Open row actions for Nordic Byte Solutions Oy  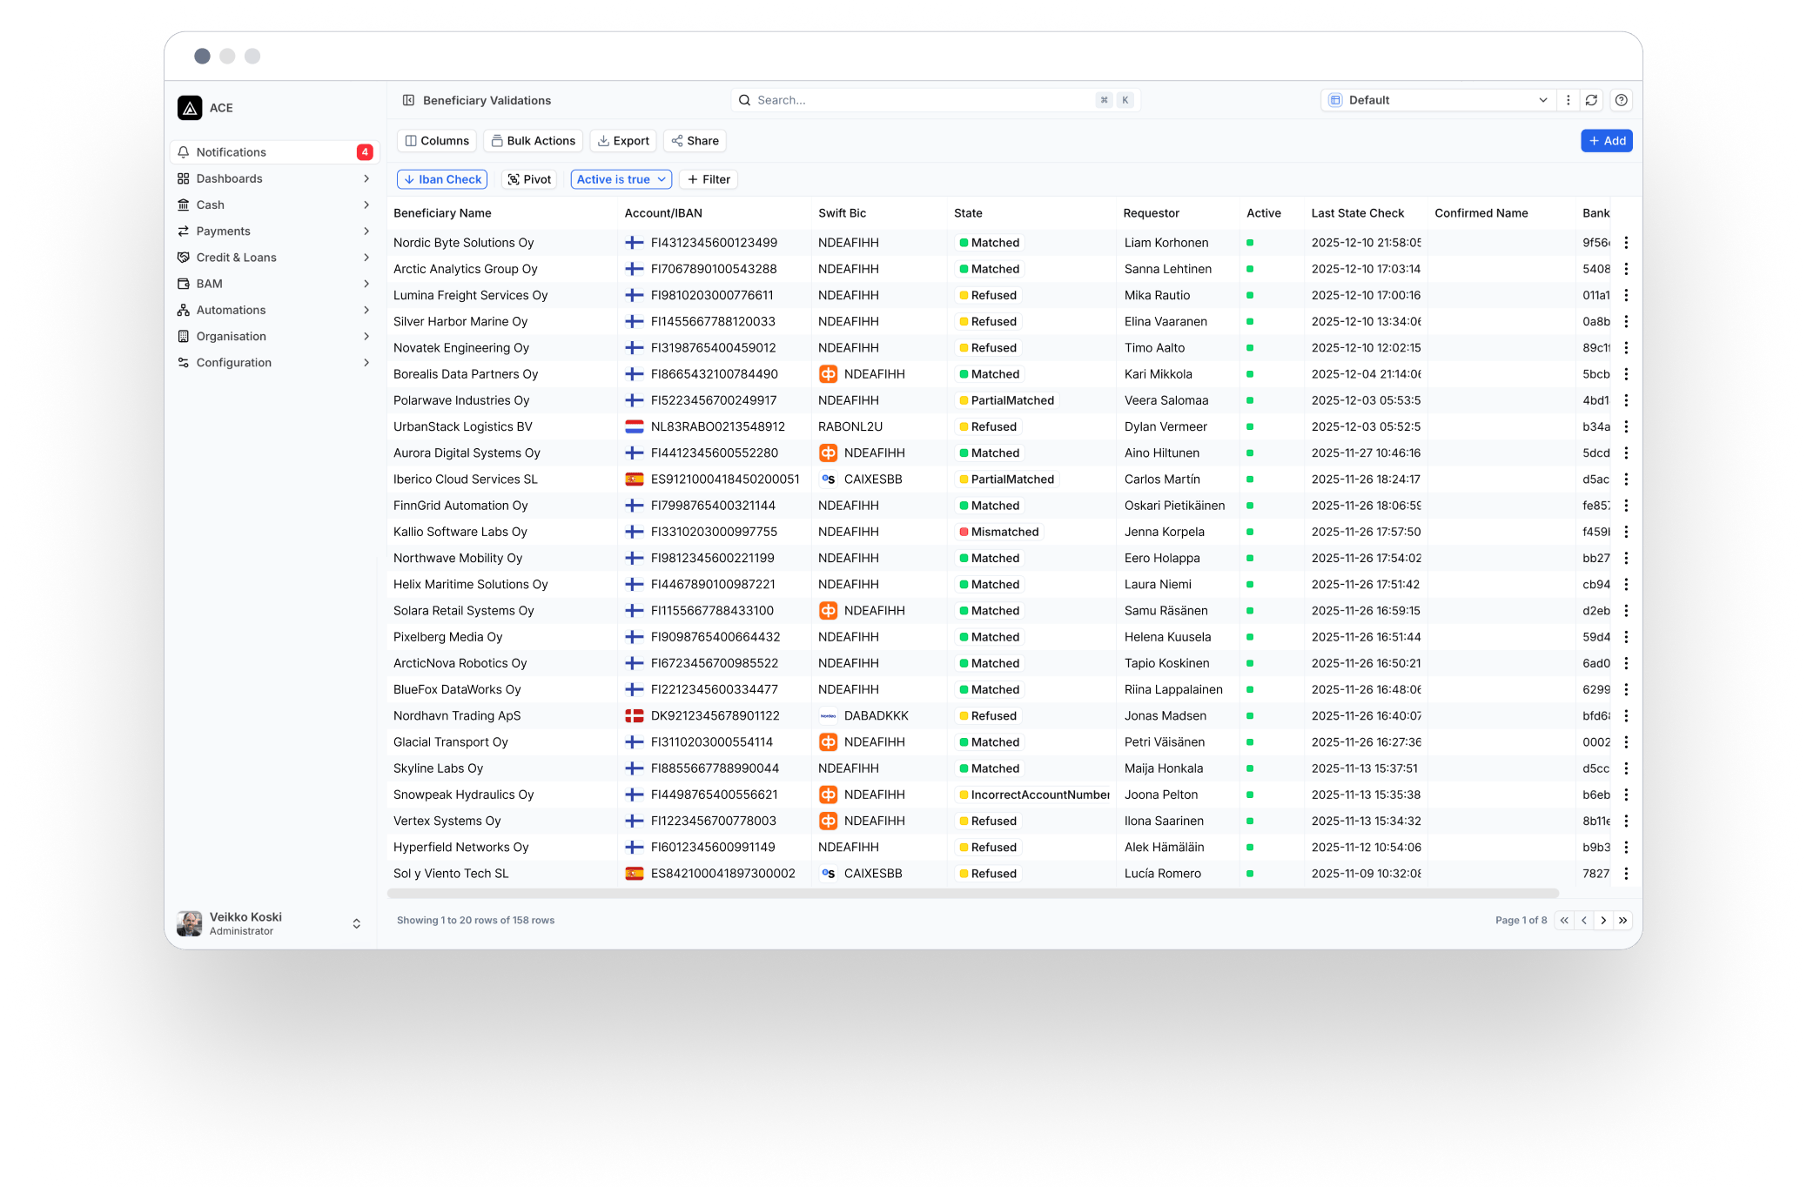[1626, 243]
